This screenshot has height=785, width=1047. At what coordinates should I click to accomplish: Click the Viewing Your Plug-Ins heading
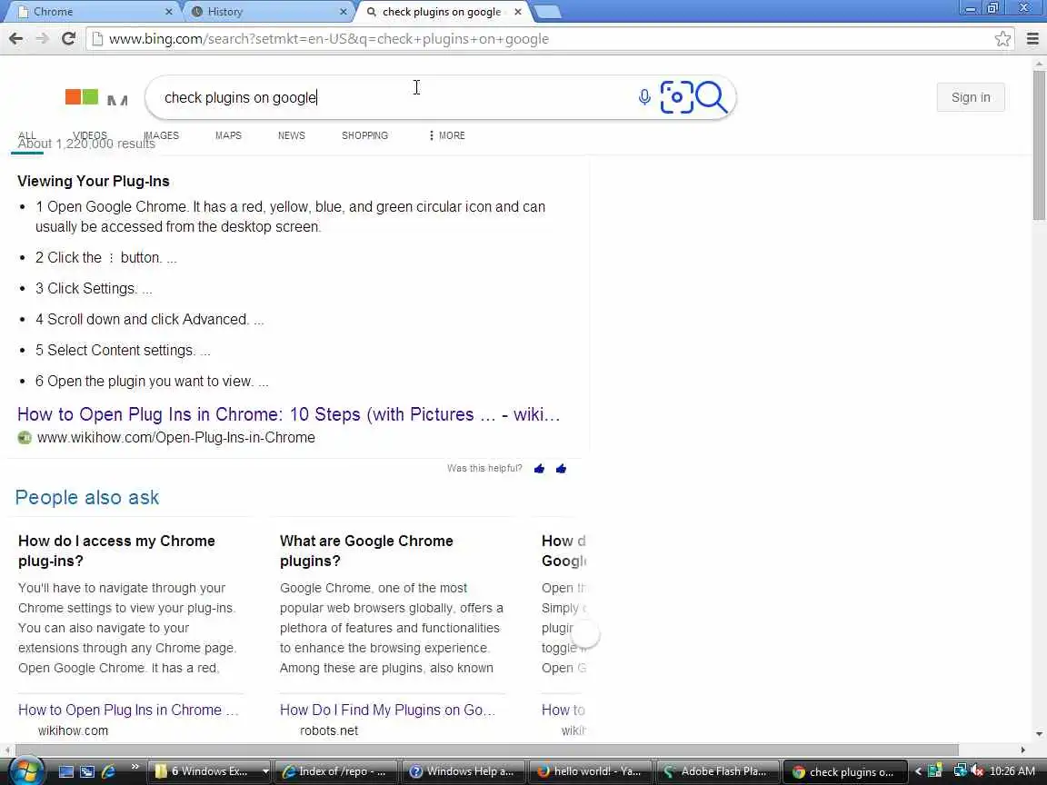(x=94, y=182)
